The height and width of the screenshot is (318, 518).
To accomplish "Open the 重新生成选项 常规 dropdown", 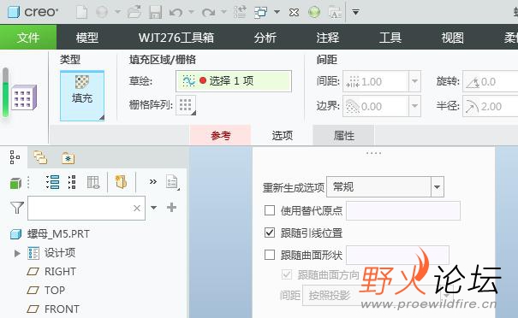I will [385, 187].
